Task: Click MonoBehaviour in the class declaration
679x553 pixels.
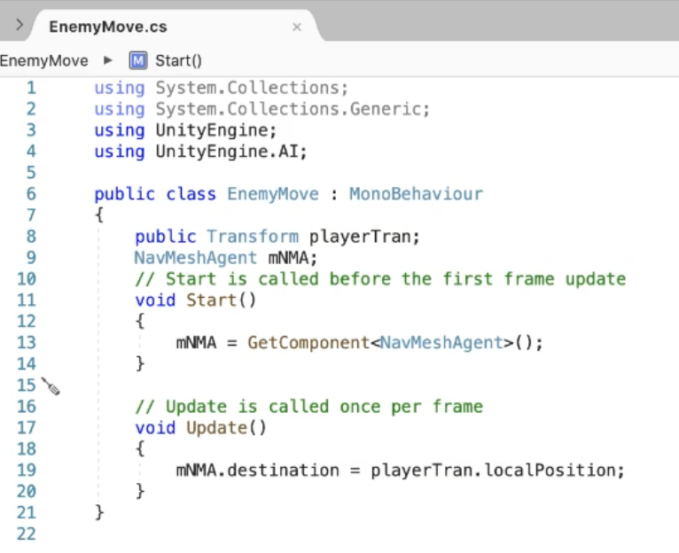Action: click(416, 194)
